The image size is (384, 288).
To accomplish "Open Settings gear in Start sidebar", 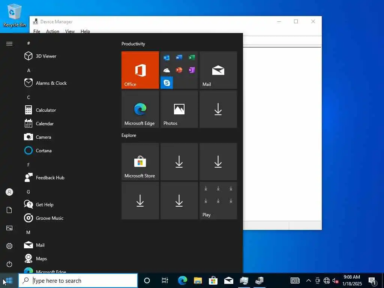I will pyautogui.click(x=9, y=246).
